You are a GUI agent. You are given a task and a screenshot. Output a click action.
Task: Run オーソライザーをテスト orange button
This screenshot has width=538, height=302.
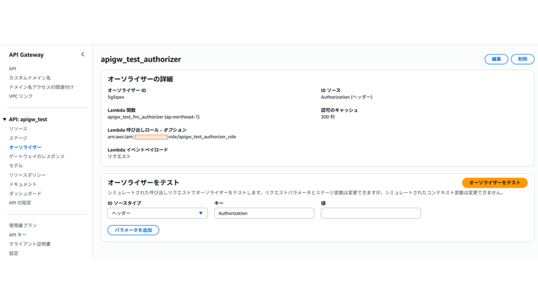pyautogui.click(x=494, y=183)
